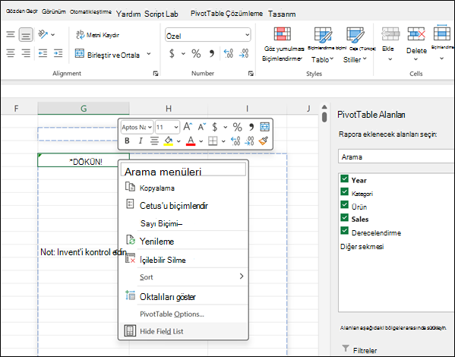455x357 pixels.
Task: Choose Sayı Biçimi from the context menu
Action: click(183, 223)
